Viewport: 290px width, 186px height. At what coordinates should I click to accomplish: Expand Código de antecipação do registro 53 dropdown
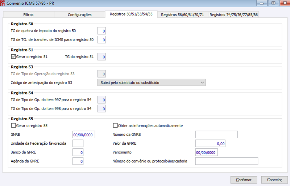click(x=151, y=83)
